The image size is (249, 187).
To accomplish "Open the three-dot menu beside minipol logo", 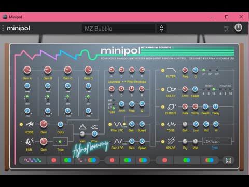I will point(3,28).
